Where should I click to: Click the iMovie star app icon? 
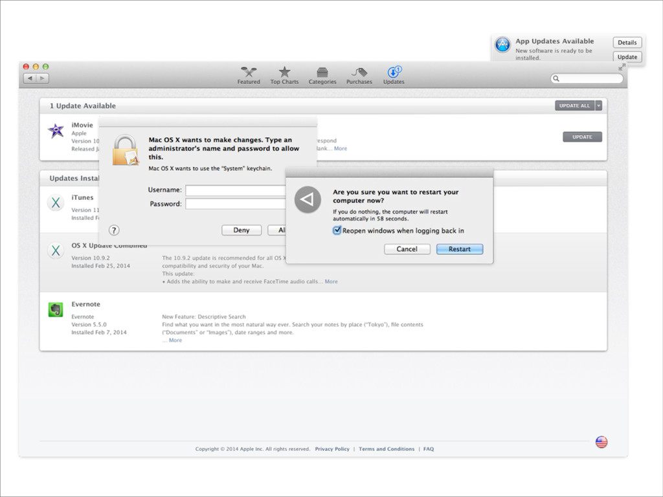click(56, 131)
